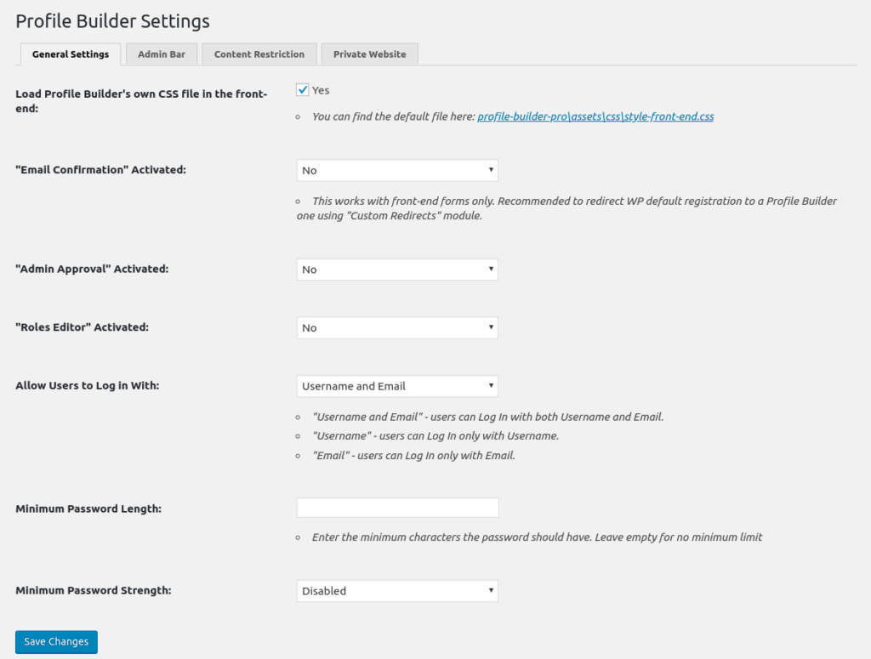Click the 'Enter the minimum characters' hint text
The height and width of the screenshot is (659, 871).
(x=538, y=537)
